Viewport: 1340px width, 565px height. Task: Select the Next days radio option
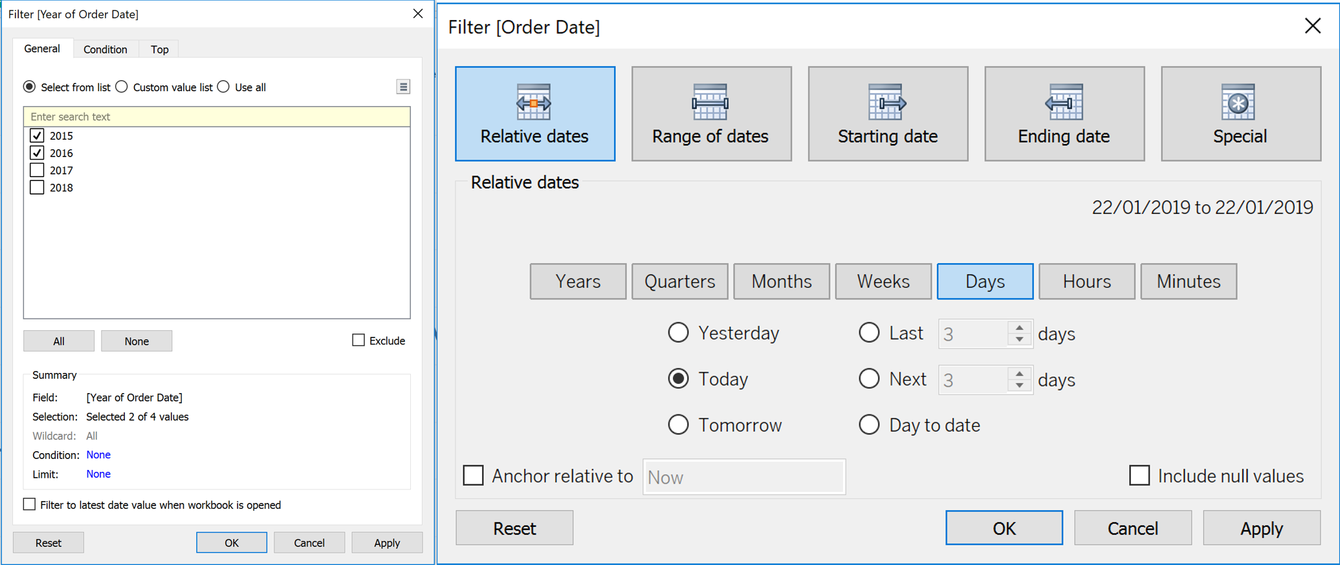click(x=869, y=379)
